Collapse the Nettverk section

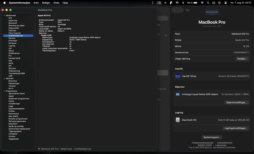4,79
